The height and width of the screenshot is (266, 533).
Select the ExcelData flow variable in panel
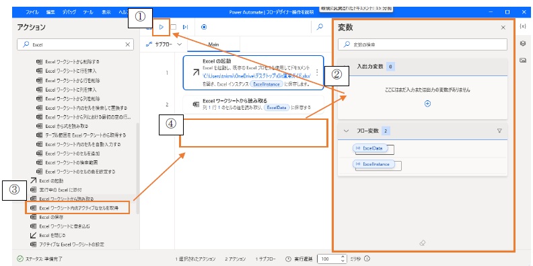[371, 148]
